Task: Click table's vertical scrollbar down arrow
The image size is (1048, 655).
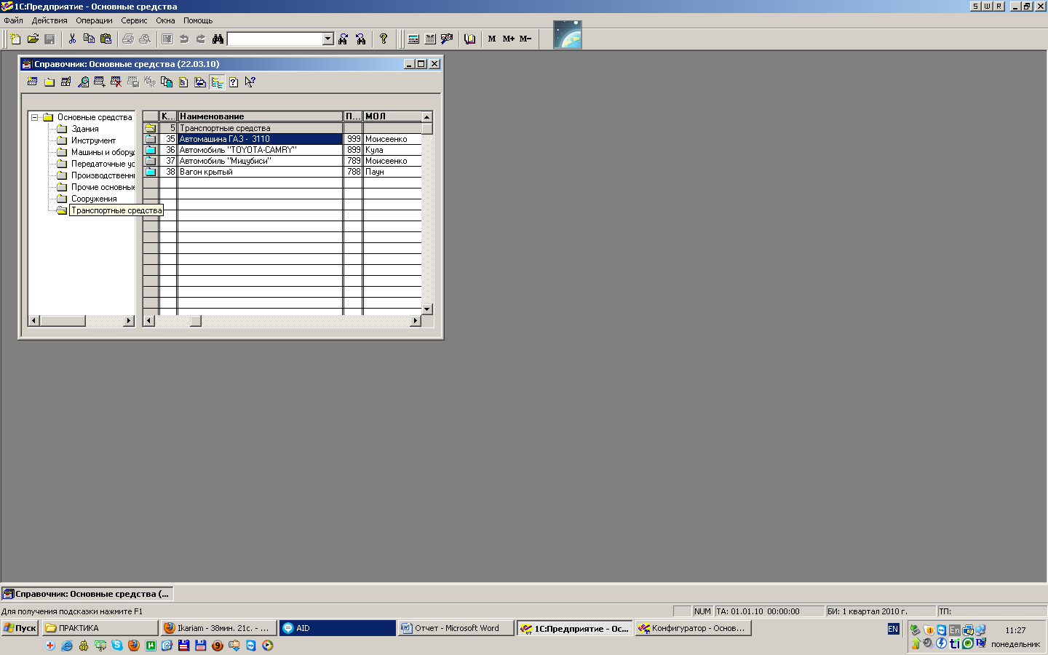Action: click(x=427, y=309)
